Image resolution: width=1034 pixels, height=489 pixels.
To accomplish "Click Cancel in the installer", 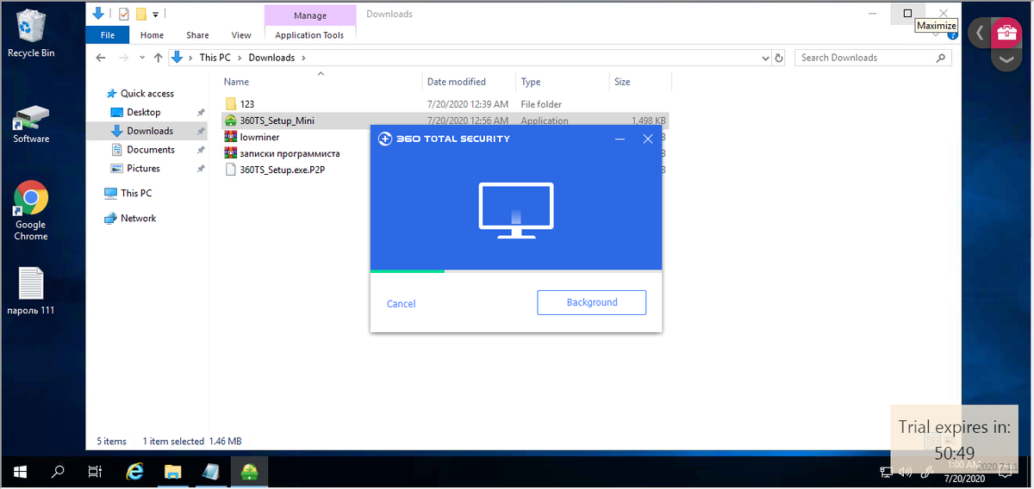I will click(401, 304).
